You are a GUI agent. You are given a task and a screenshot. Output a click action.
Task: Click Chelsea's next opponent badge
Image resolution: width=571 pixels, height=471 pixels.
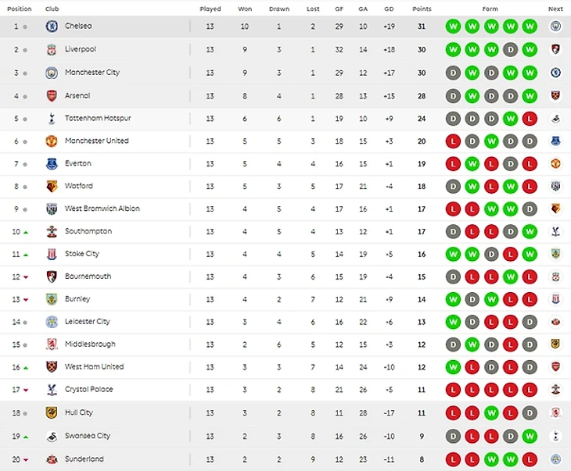tap(555, 27)
